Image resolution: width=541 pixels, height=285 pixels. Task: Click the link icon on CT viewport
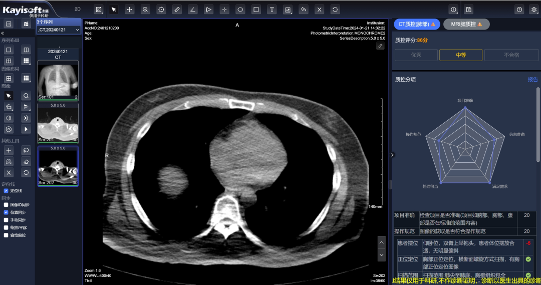[x=380, y=46]
